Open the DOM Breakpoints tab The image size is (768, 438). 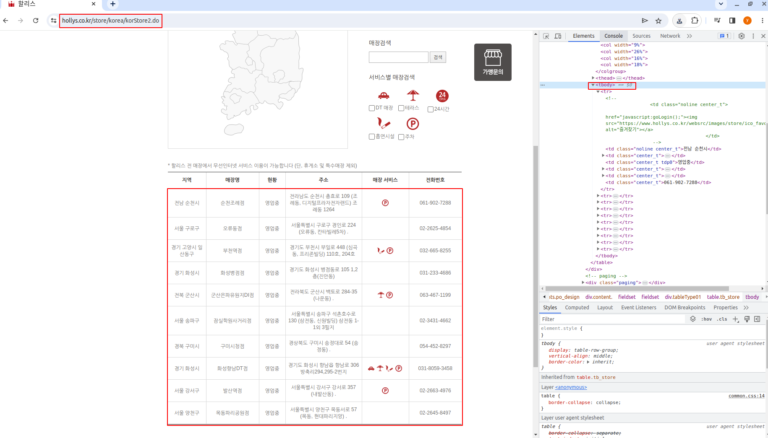click(x=685, y=308)
